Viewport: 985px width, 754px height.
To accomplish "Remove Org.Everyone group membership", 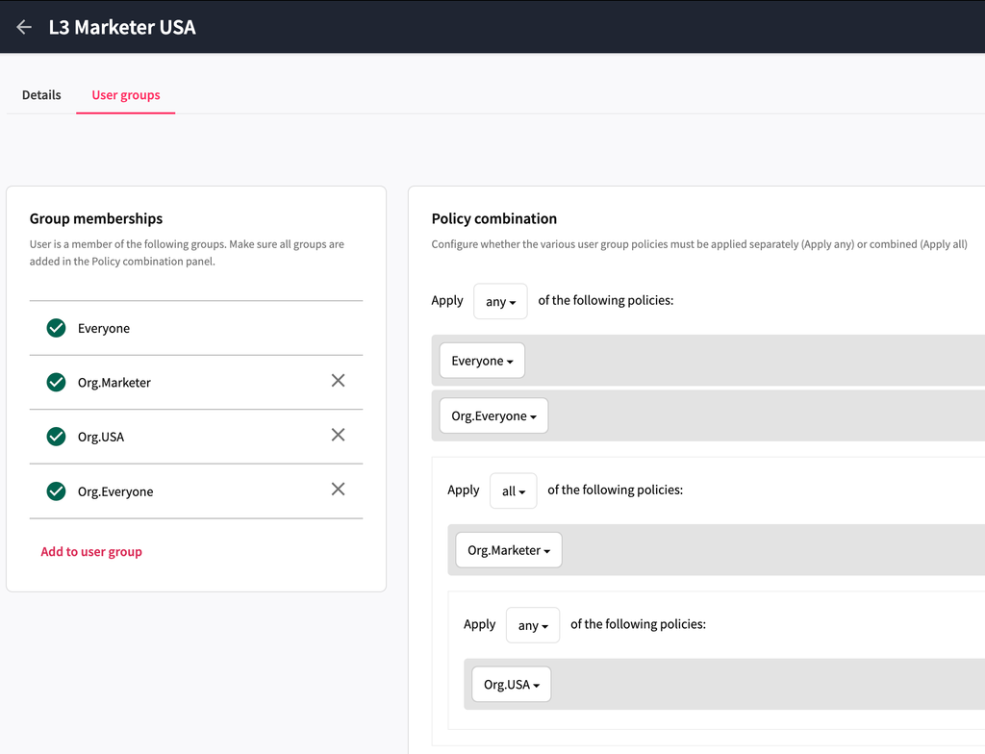I will coord(338,490).
